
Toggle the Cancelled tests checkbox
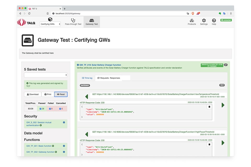[60, 109]
